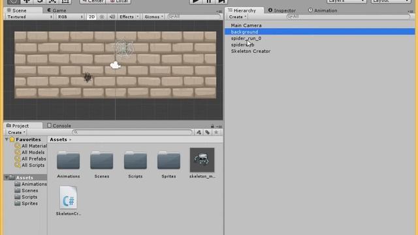This screenshot has width=418, height=235.
Task: Open the Scripts folder icon in Assets grid
Action: [x=135, y=161]
